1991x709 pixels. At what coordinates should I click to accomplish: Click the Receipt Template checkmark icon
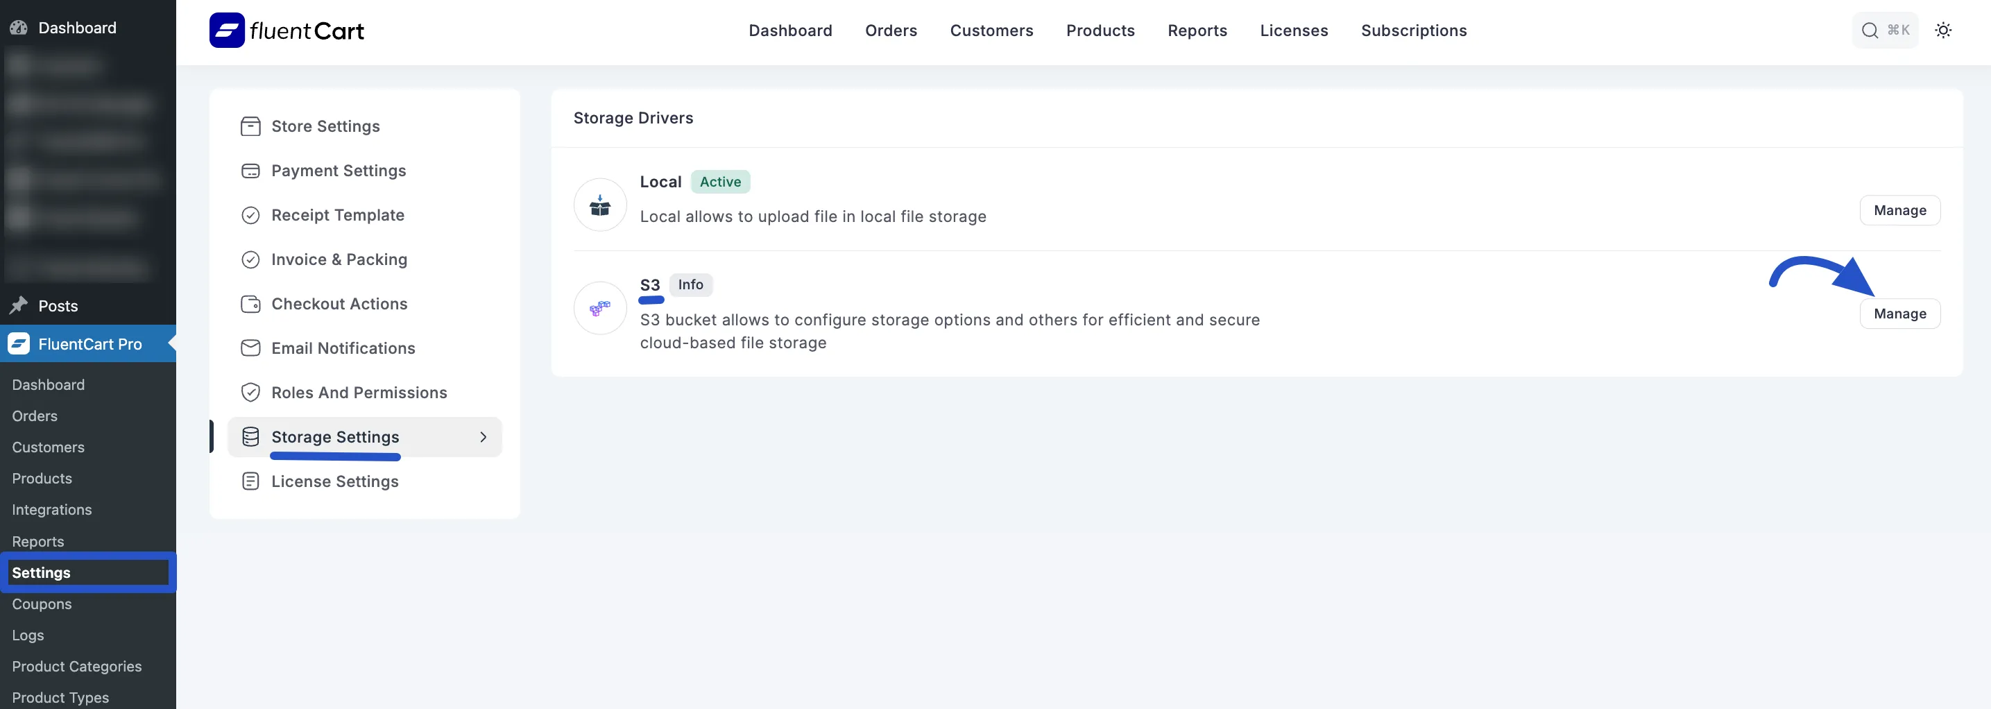tap(250, 215)
